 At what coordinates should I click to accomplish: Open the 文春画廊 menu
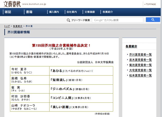point(90,12)
